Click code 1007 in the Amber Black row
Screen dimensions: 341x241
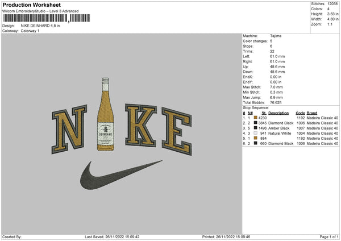click(301, 128)
